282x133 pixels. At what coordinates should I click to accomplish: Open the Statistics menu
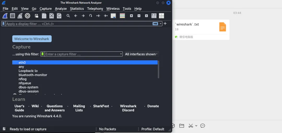(77, 9)
